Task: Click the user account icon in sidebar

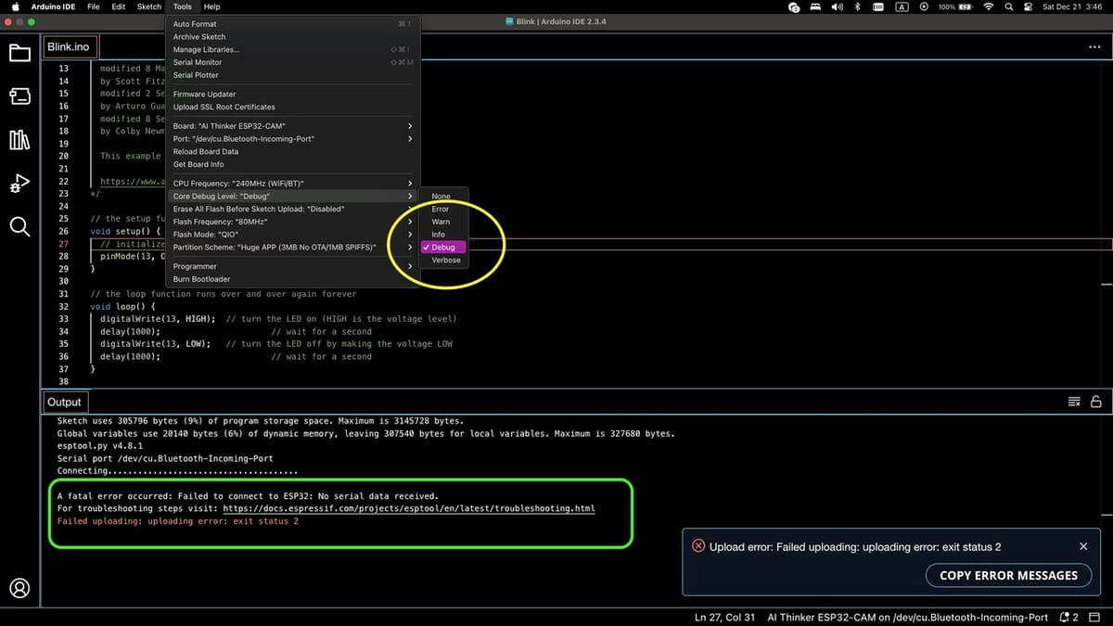Action: click(x=19, y=588)
